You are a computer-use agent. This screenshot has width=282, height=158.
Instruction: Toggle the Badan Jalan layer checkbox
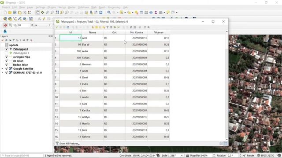pos(7,65)
